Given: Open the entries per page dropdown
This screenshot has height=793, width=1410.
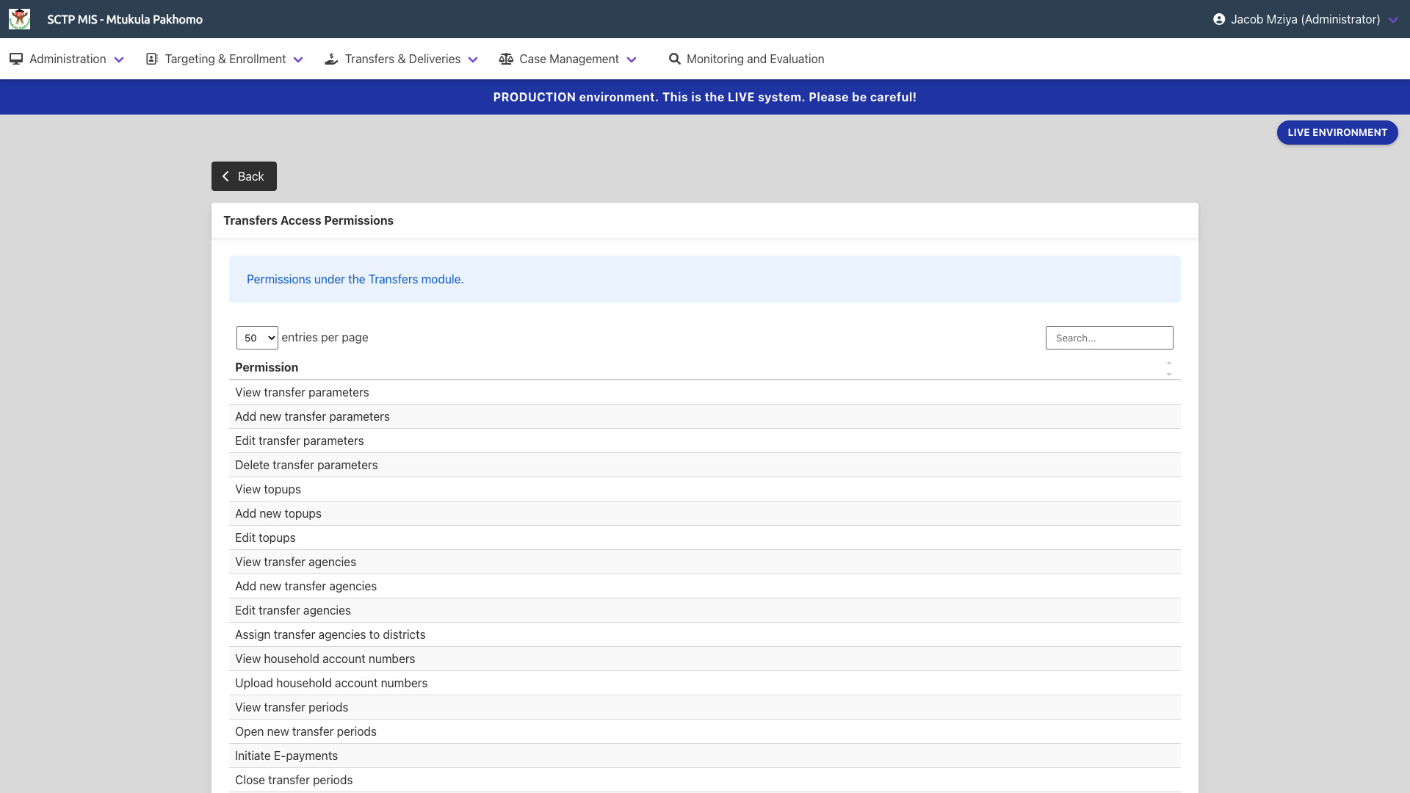Looking at the screenshot, I should click(x=256, y=338).
